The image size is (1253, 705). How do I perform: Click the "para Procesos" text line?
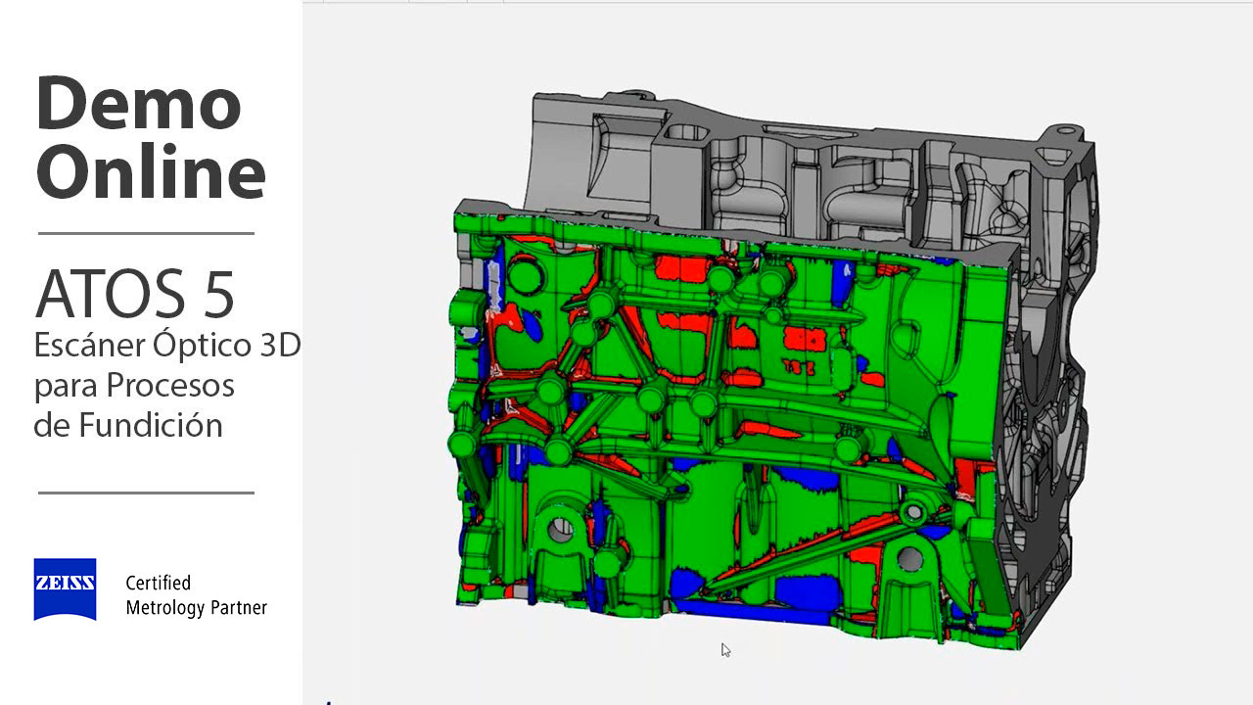click(x=134, y=386)
